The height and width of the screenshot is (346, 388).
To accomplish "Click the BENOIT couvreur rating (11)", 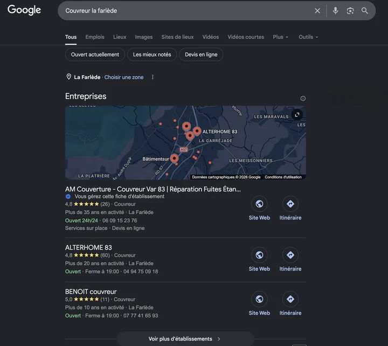I will point(87,299).
